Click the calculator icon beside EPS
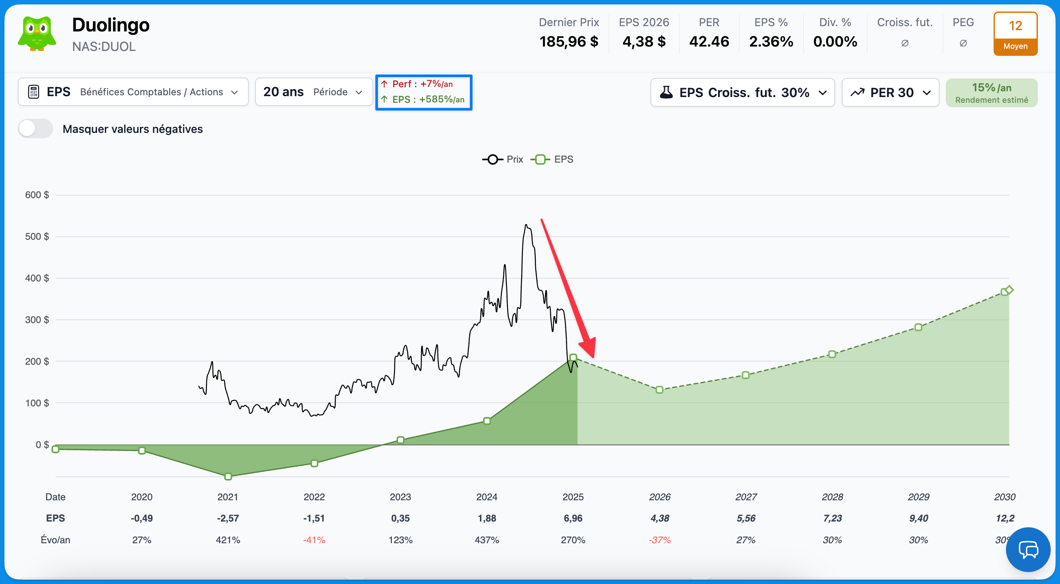Viewport: 1060px width, 584px height. pos(34,92)
